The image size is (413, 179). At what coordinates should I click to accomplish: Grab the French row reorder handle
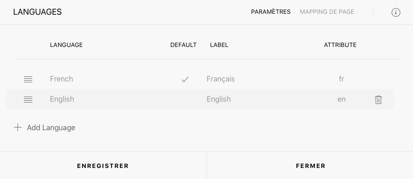(x=28, y=79)
